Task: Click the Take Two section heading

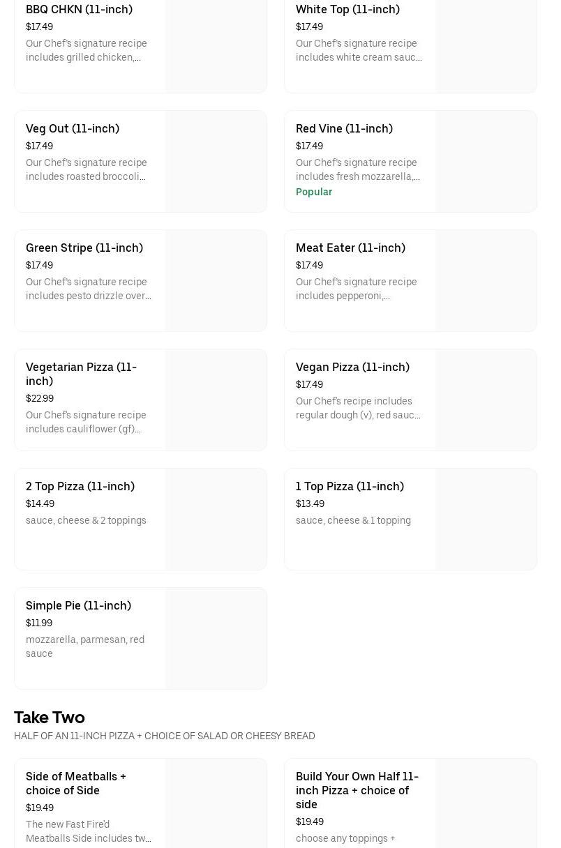Action: tap(50, 717)
